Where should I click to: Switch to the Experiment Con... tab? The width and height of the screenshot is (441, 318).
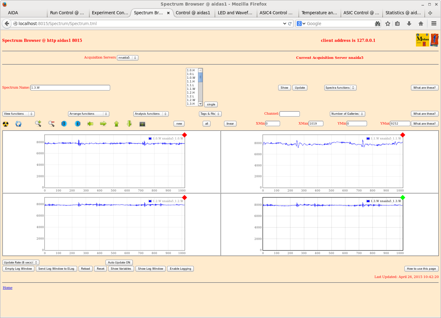click(x=110, y=13)
